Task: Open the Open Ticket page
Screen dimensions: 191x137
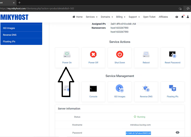Action: point(149,17)
